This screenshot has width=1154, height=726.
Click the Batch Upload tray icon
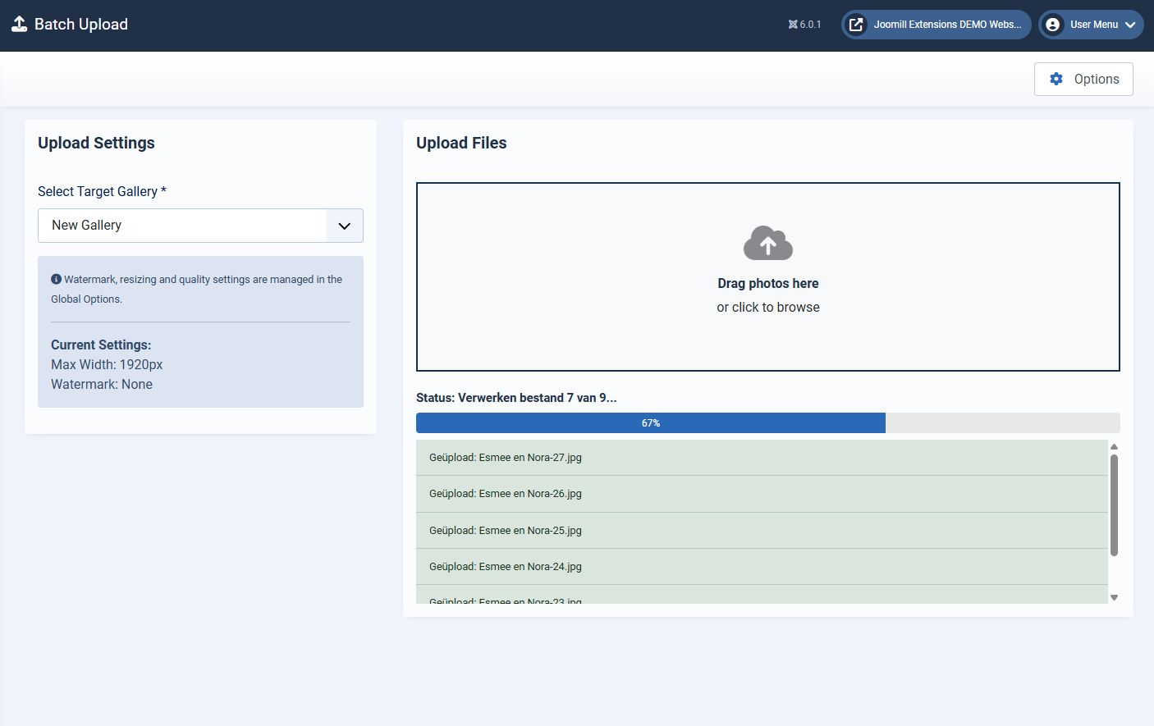[19, 24]
